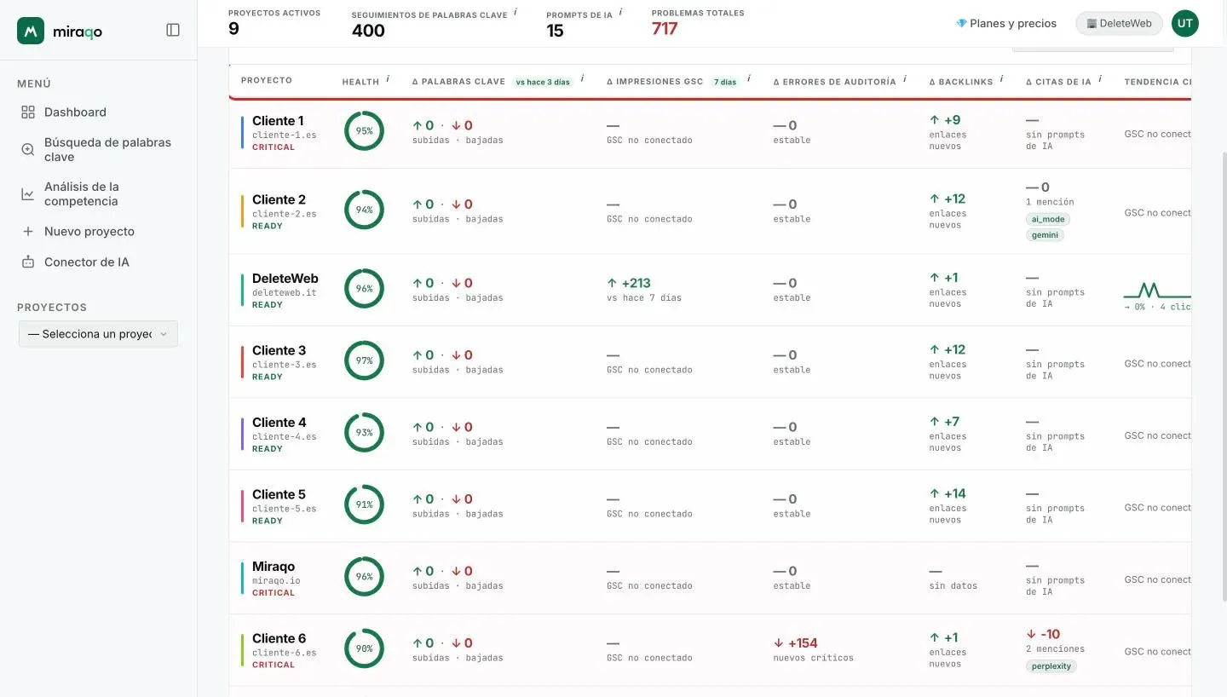Click the vs hace 3 días badge
This screenshot has width=1227, height=697.
(x=543, y=82)
